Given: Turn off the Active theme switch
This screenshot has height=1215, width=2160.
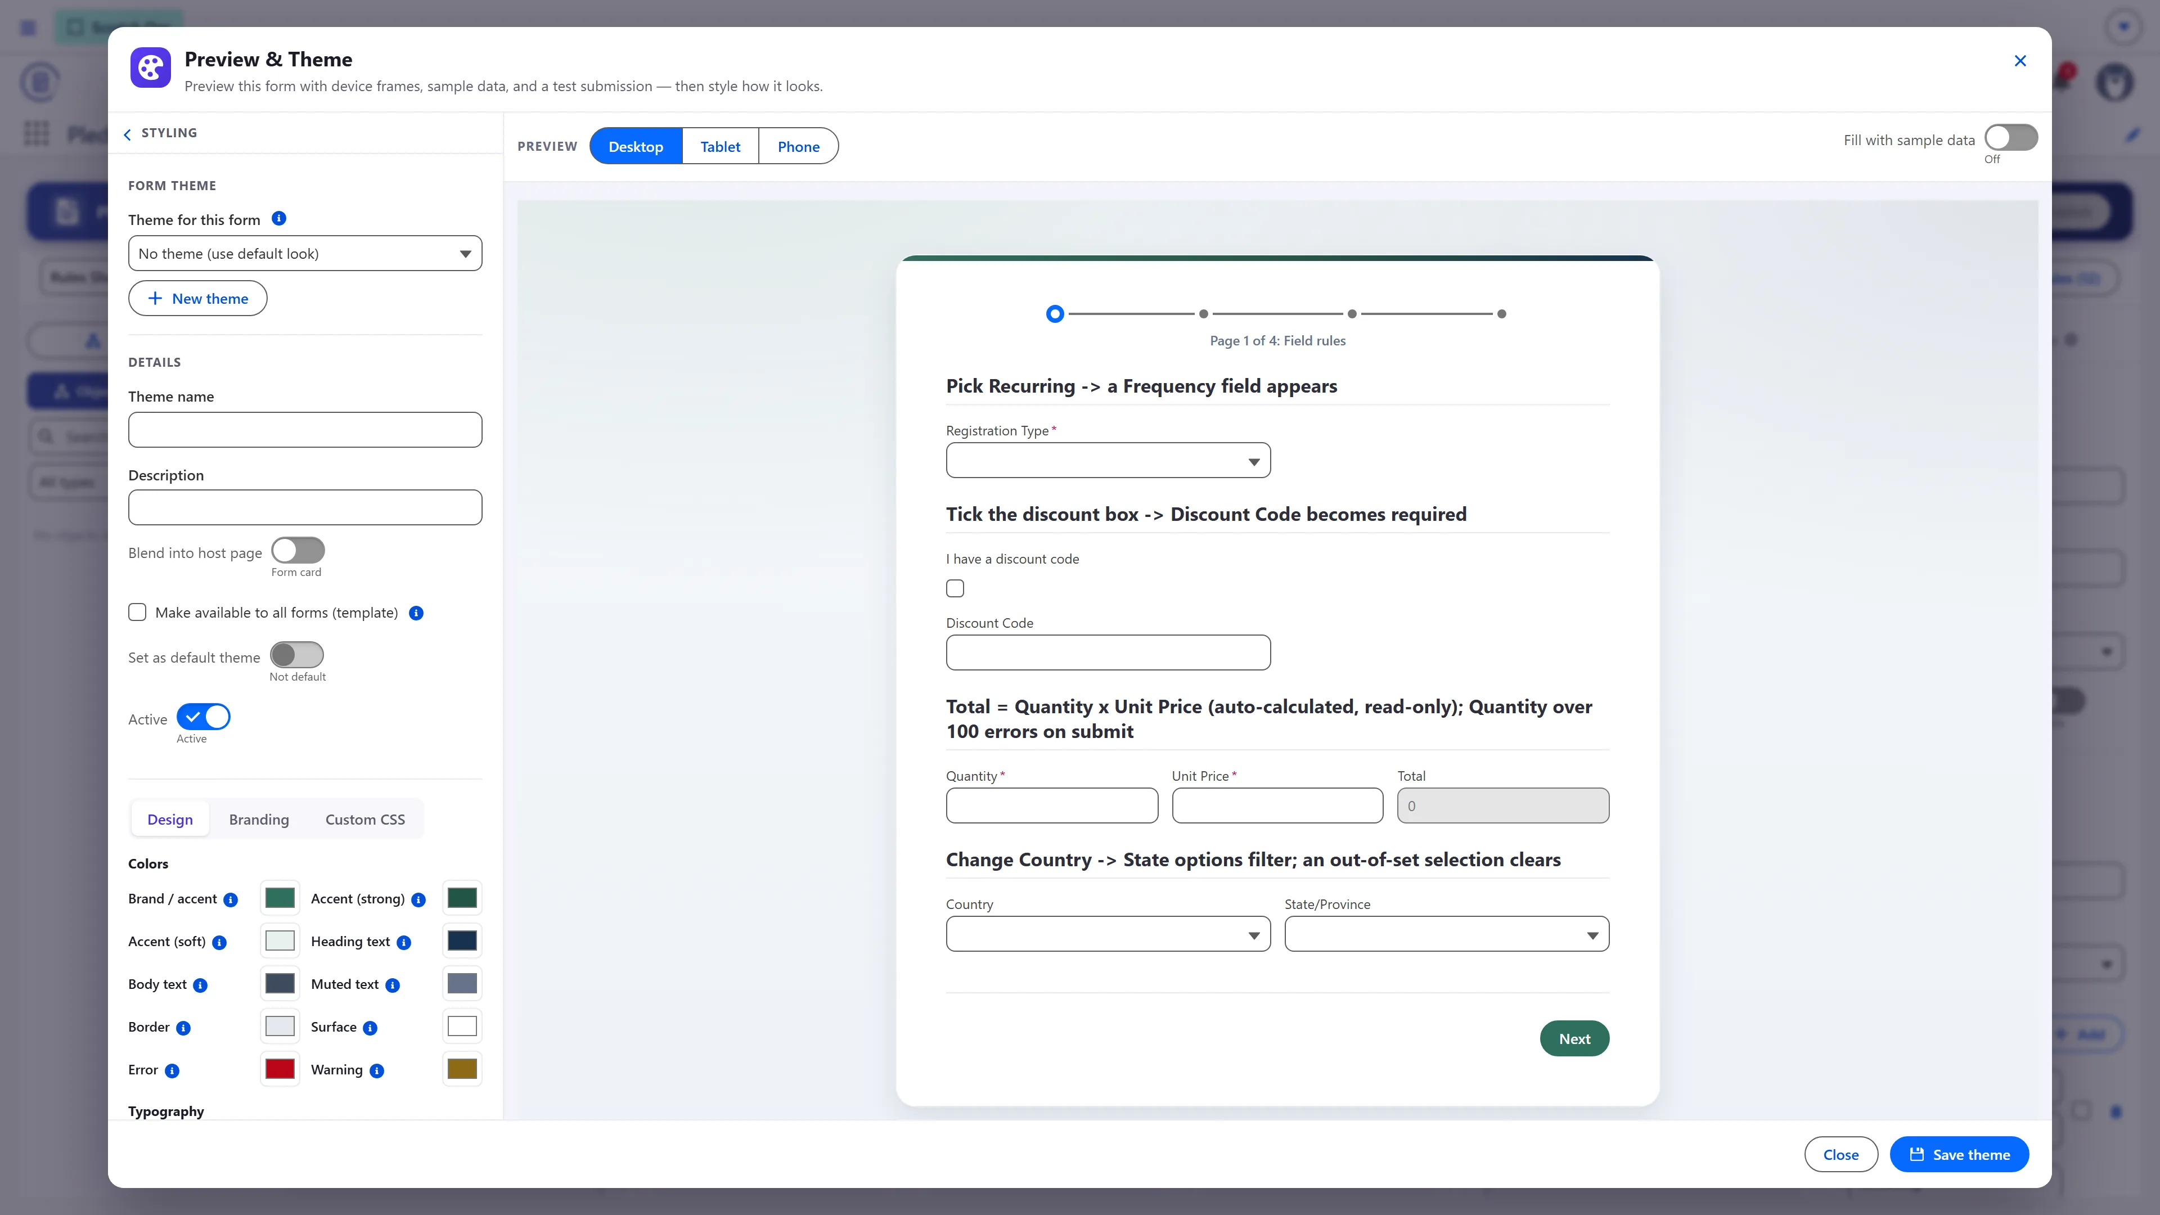Looking at the screenshot, I should click(x=203, y=717).
